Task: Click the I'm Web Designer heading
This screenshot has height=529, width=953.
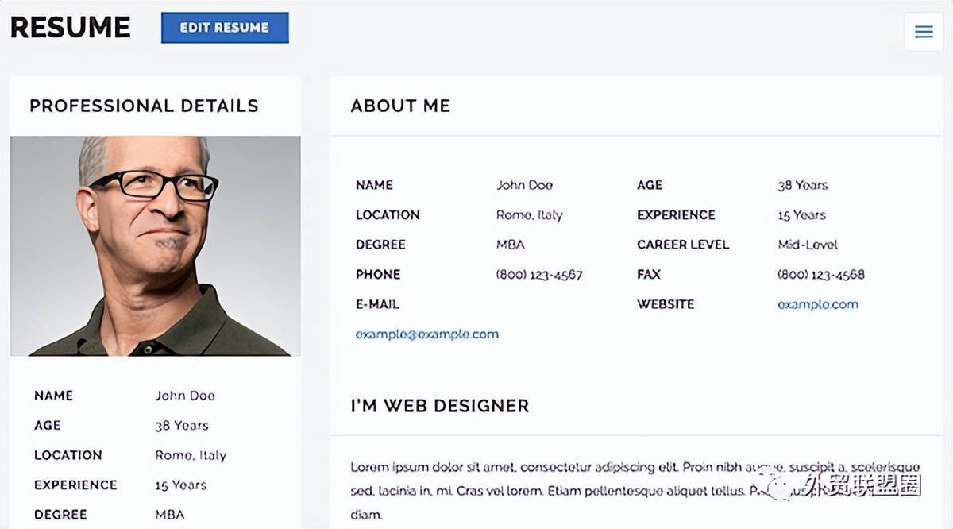Action: [439, 406]
